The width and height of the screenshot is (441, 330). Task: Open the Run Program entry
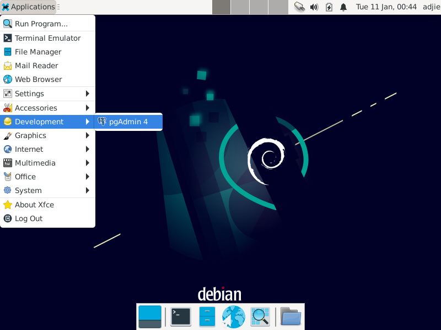[47, 24]
